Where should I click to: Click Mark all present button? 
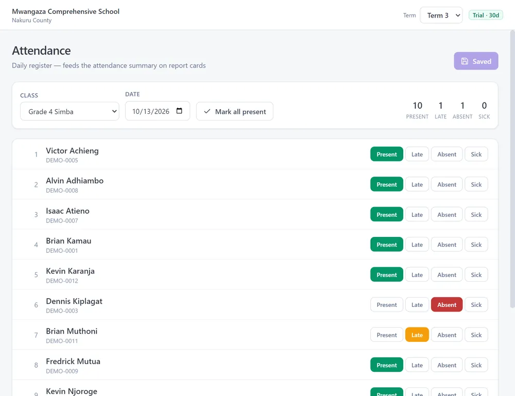[234, 112]
